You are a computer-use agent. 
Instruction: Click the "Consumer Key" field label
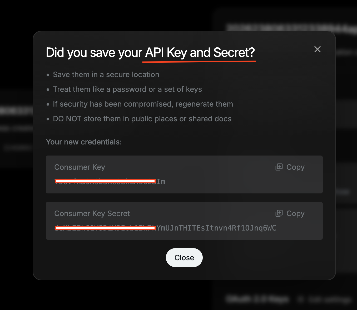click(x=80, y=167)
